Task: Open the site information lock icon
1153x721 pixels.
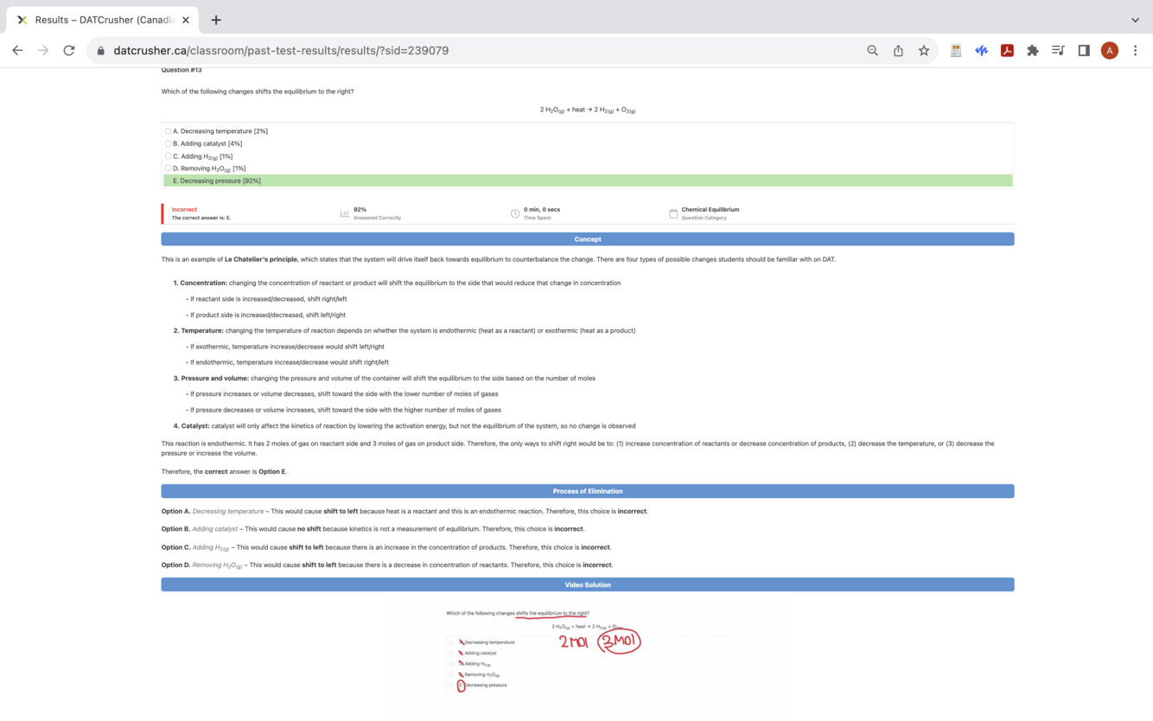Action: click(101, 50)
